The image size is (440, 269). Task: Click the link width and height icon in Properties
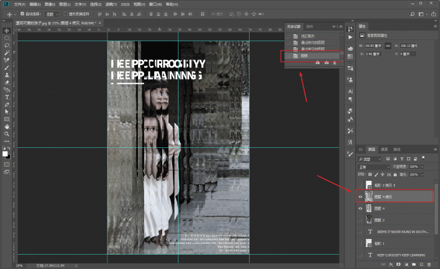tap(388, 46)
